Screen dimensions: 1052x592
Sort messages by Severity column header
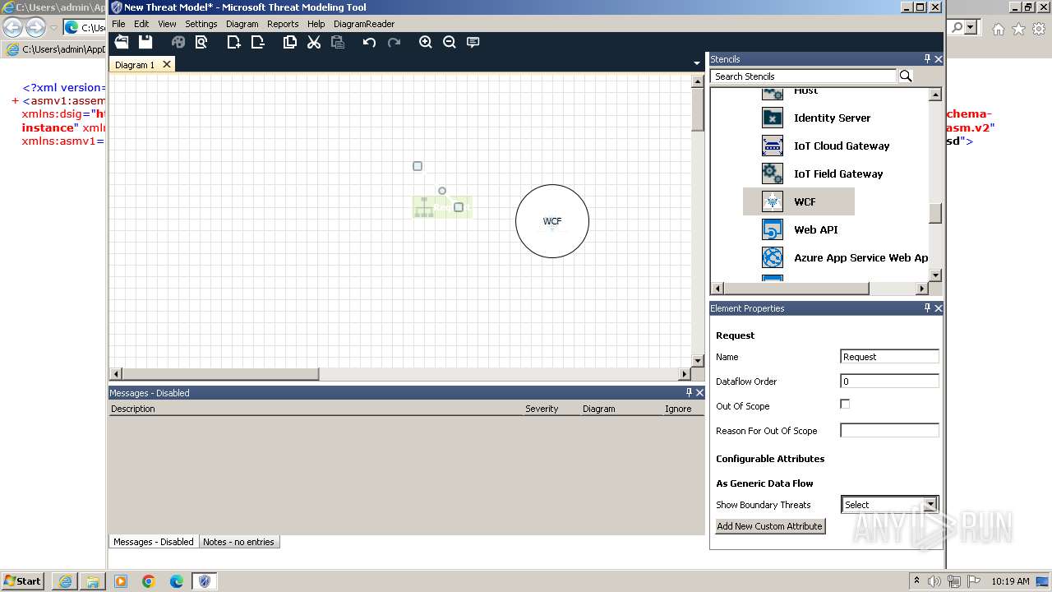click(542, 409)
